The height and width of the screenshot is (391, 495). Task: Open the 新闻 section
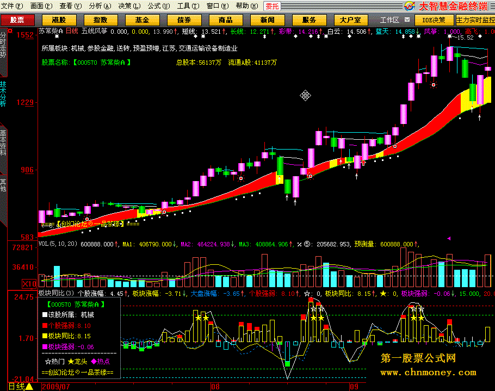(x=268, y=20)
